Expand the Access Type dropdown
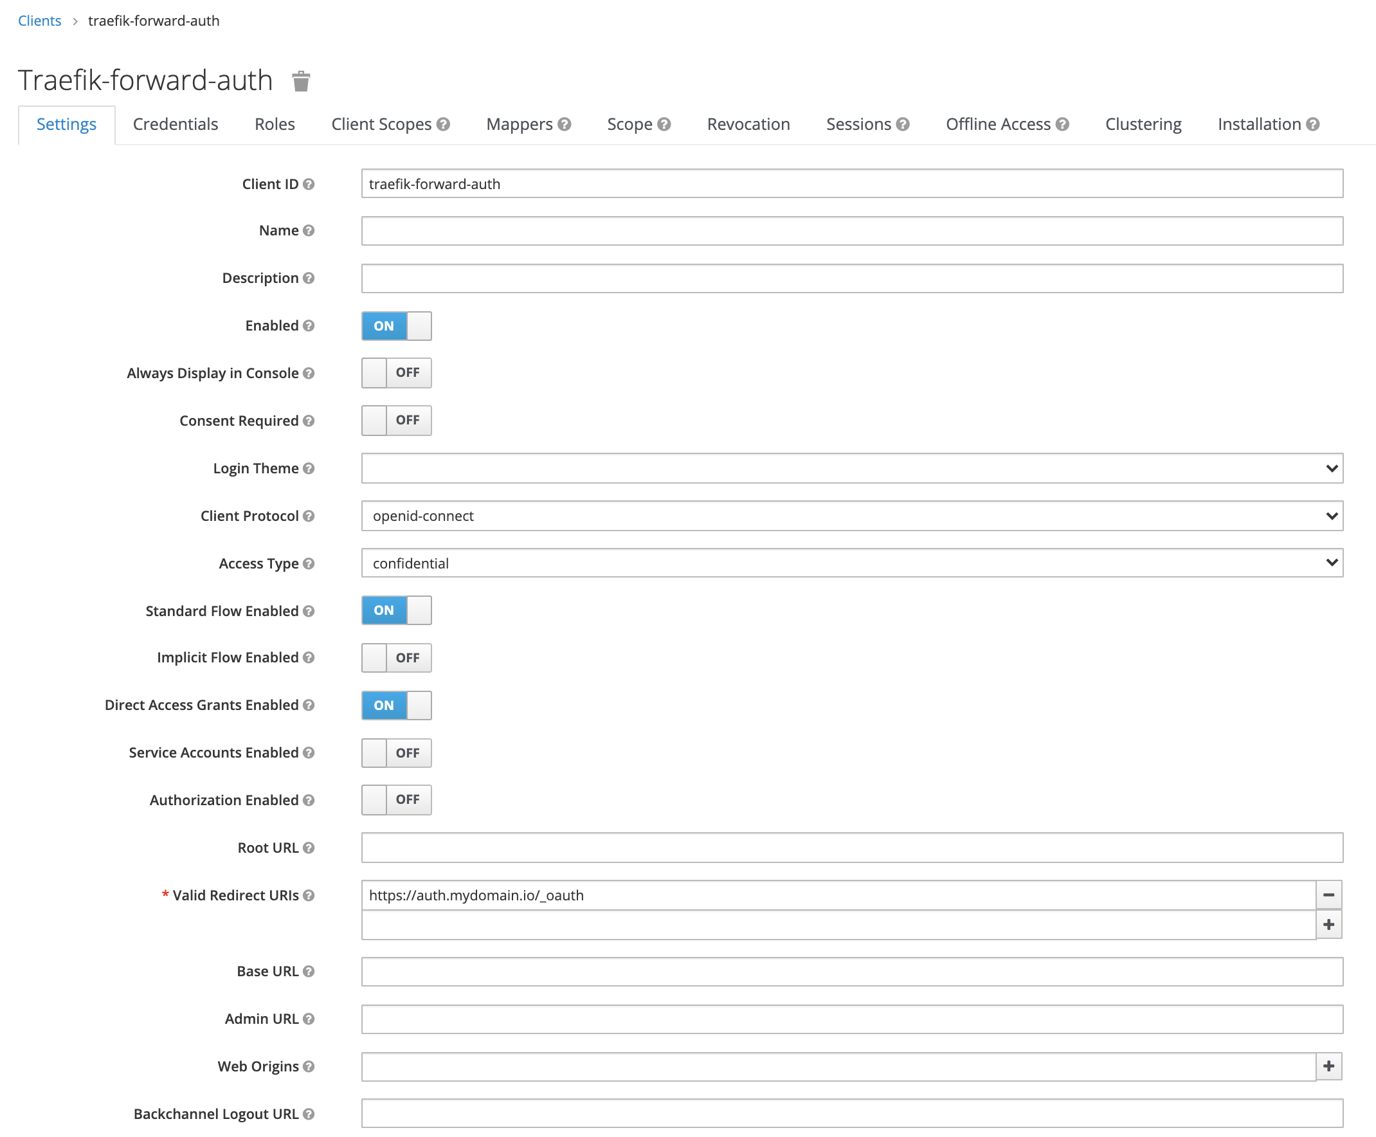 point(1330,562)
